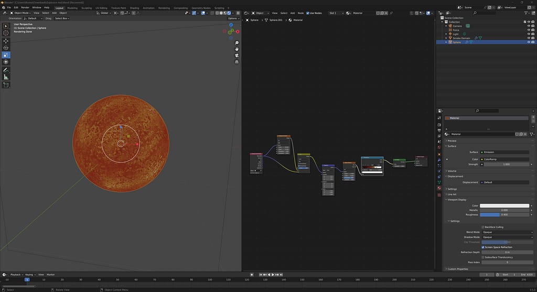Open the Blend Mode dropdown
The height and width of the screenshot is (292, 537).
point(507,232)
